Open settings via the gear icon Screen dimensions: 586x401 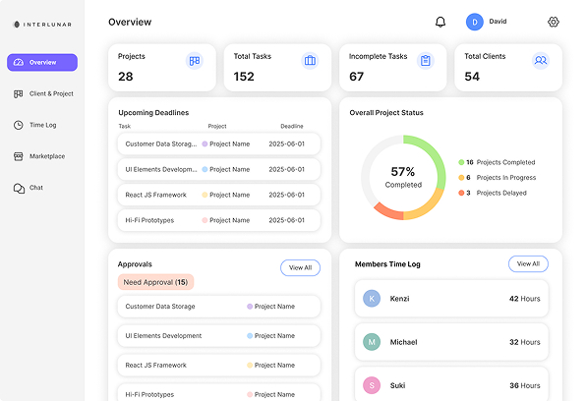coord(554,22)
